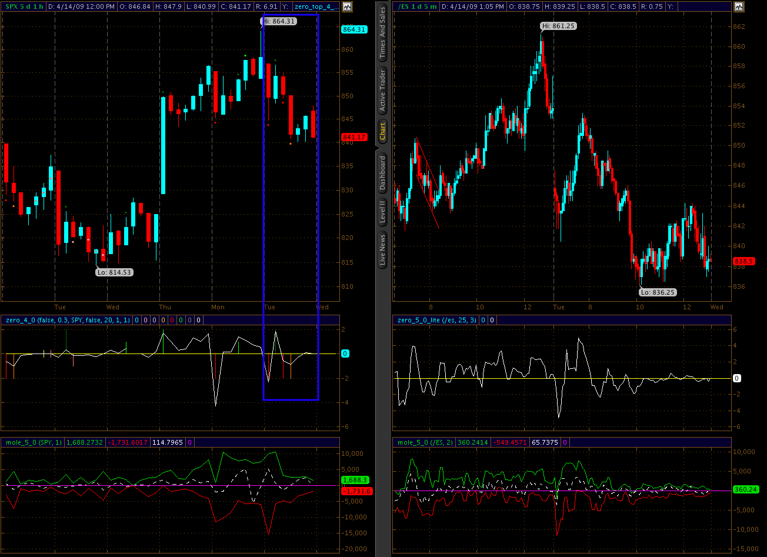Click the green 1,688.3 value label
Viewport: 767px width, 557px height.
coord(354,480)
